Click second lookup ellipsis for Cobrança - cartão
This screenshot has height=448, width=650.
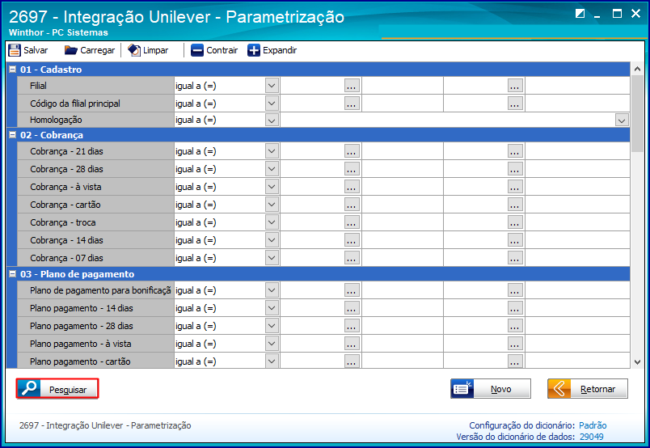tap(515, 205)
